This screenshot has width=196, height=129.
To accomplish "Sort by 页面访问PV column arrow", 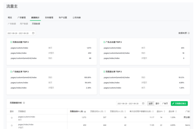I will coord(85,111).
